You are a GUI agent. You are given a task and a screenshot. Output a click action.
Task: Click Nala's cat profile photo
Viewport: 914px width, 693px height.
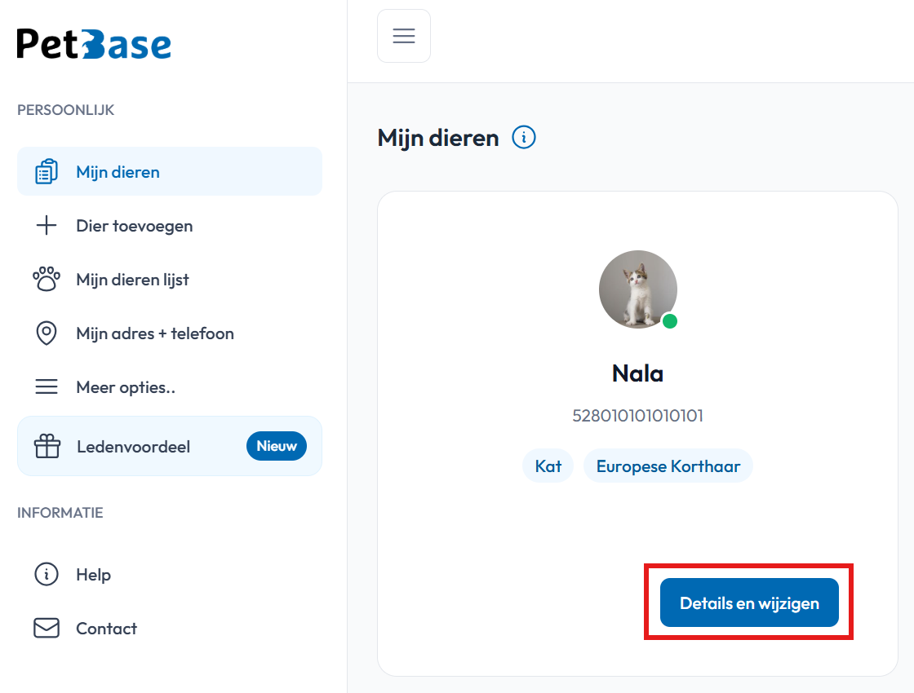[637, 289]
